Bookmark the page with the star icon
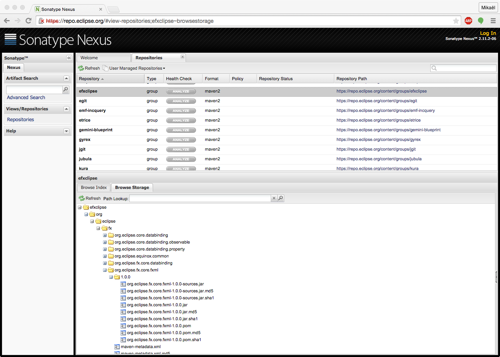This screenshot has width=500, height=357. coord(456,21)
